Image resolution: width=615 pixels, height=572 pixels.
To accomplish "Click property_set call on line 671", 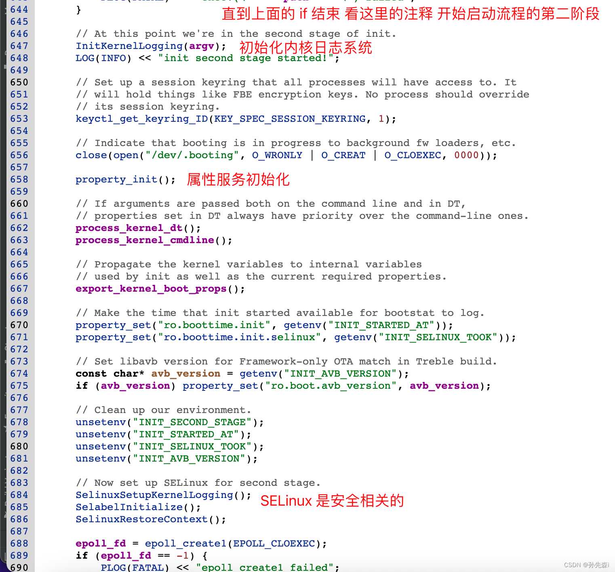I will pos(113,337).
